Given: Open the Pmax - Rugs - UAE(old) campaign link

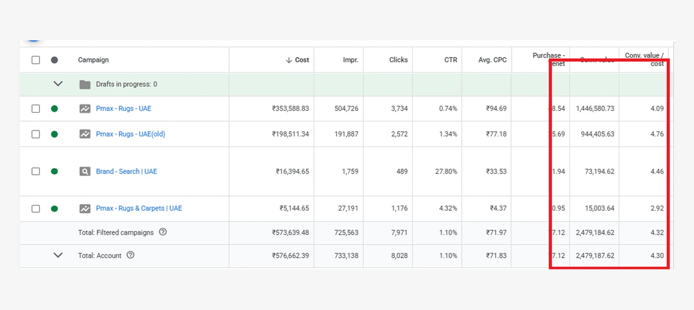Looking at the screenshot, I should click(130, 134).
